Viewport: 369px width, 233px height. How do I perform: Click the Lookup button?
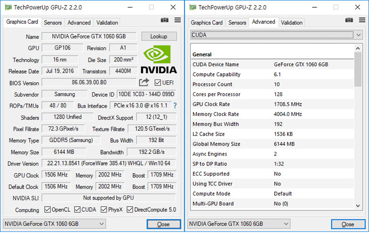pyautogui.click(x=159, y=36)
